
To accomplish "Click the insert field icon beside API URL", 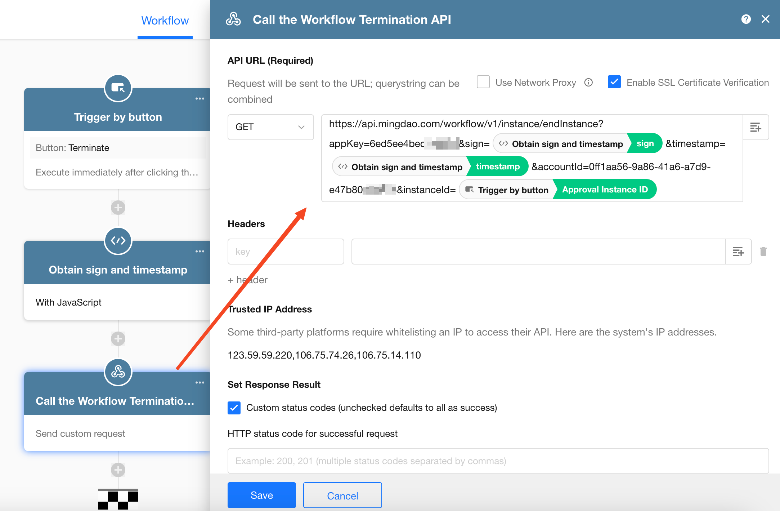I will [756, 127].
